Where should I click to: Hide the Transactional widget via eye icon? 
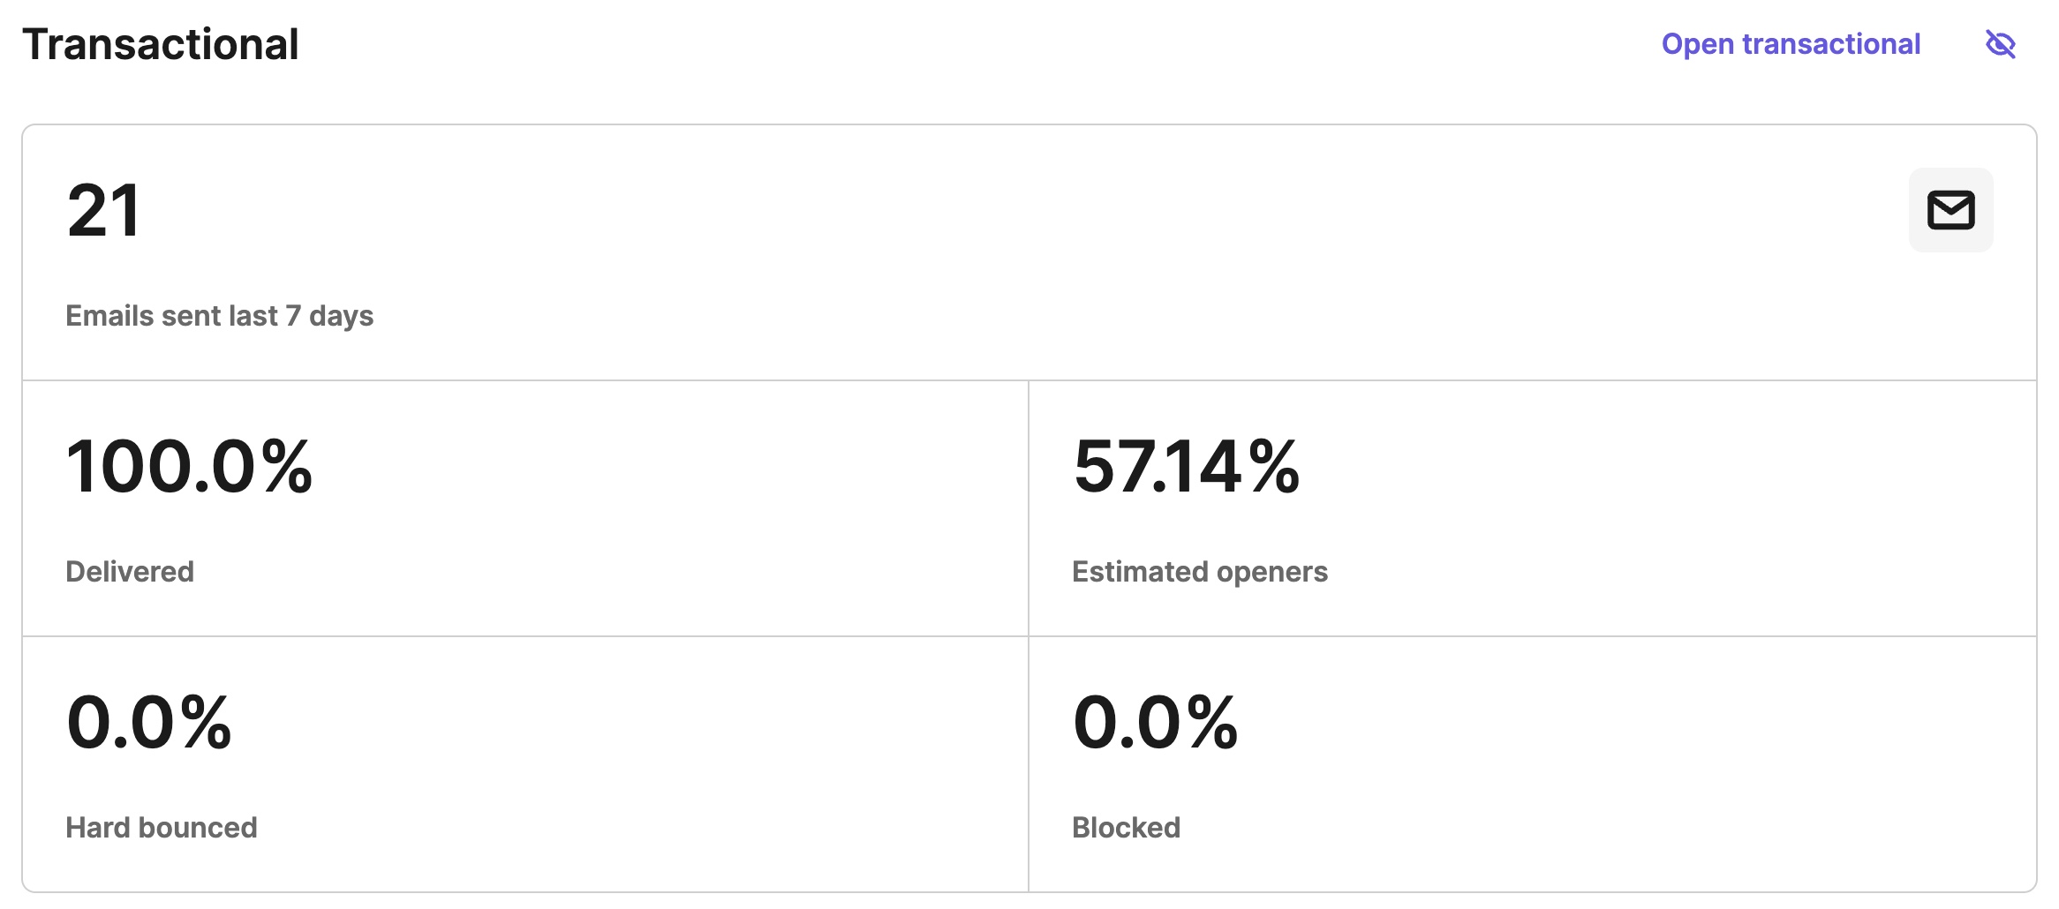click(x=2001, y=44)
